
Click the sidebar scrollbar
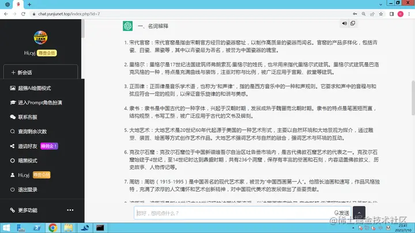pos(83,29)
